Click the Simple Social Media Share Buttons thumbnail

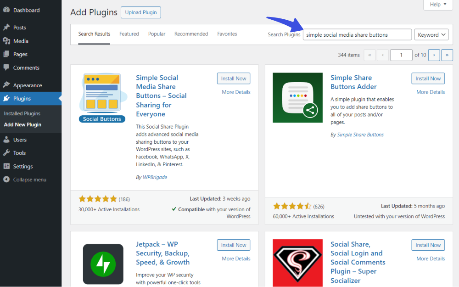coord(102,97)
